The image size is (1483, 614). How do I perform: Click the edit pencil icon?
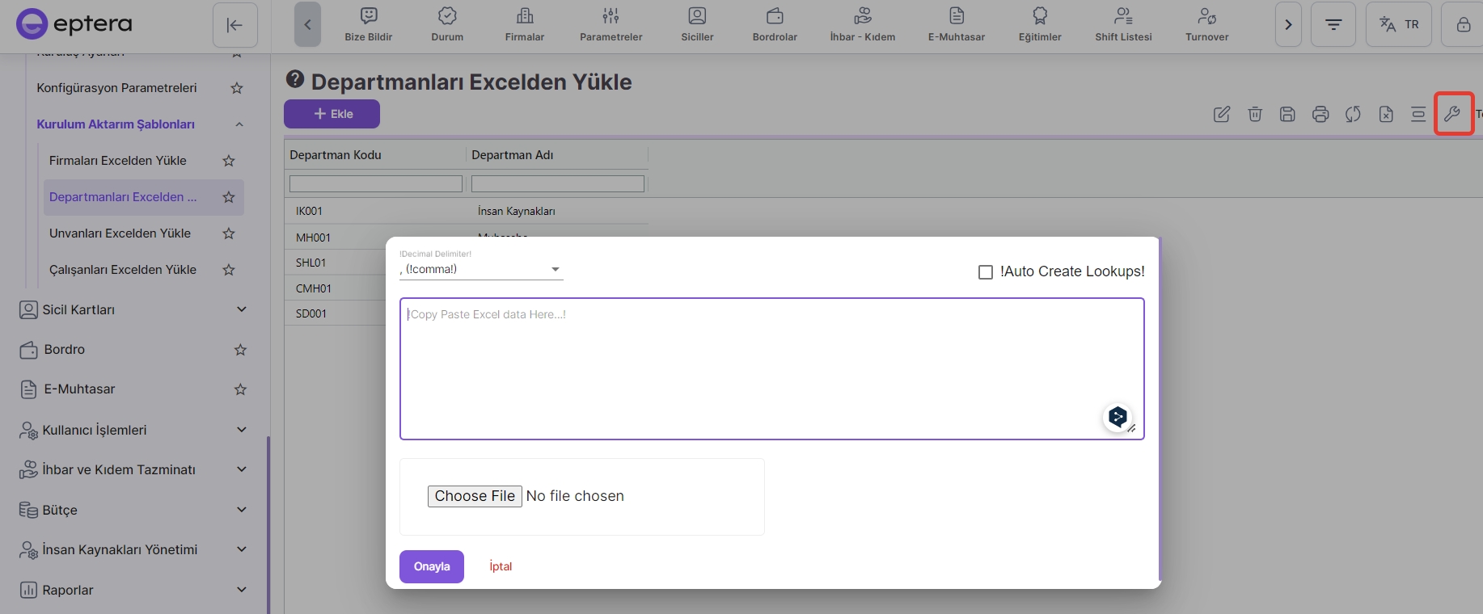pyautogui.click(x=1222, y=115)
